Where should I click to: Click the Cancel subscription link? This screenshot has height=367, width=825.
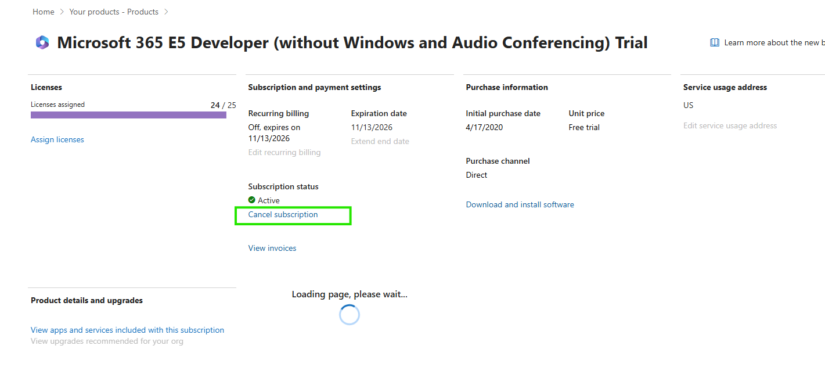tap(283, 214)
